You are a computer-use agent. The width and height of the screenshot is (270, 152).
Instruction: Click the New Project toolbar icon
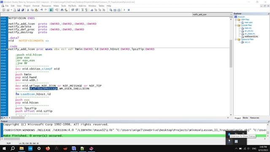(x=4, y=10)
